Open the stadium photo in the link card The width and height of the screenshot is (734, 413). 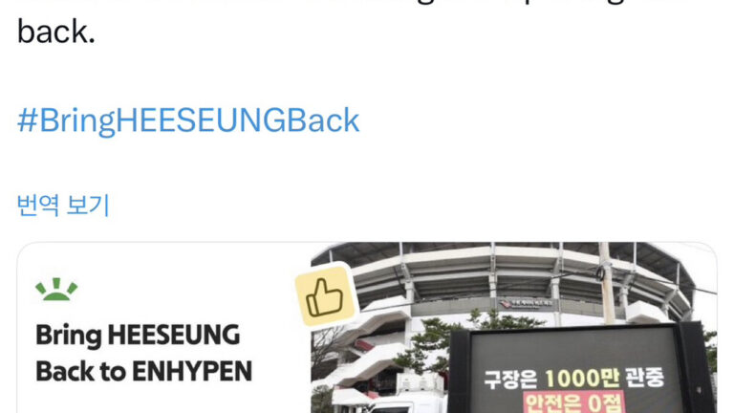(513, 328)
